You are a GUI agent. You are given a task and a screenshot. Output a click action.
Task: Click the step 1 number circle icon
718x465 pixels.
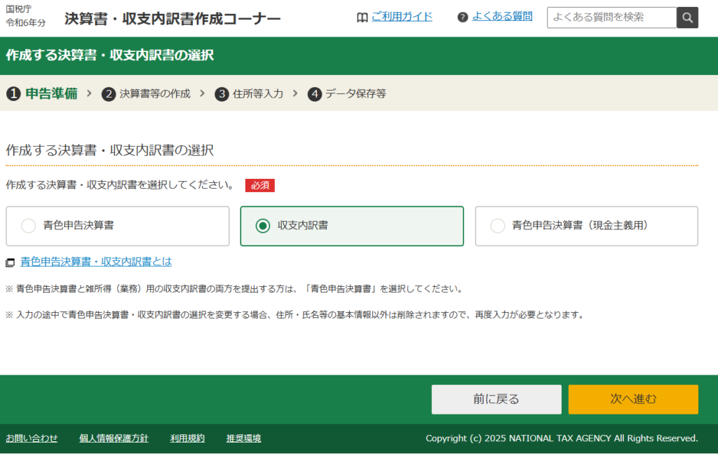[x=13, y=94]
